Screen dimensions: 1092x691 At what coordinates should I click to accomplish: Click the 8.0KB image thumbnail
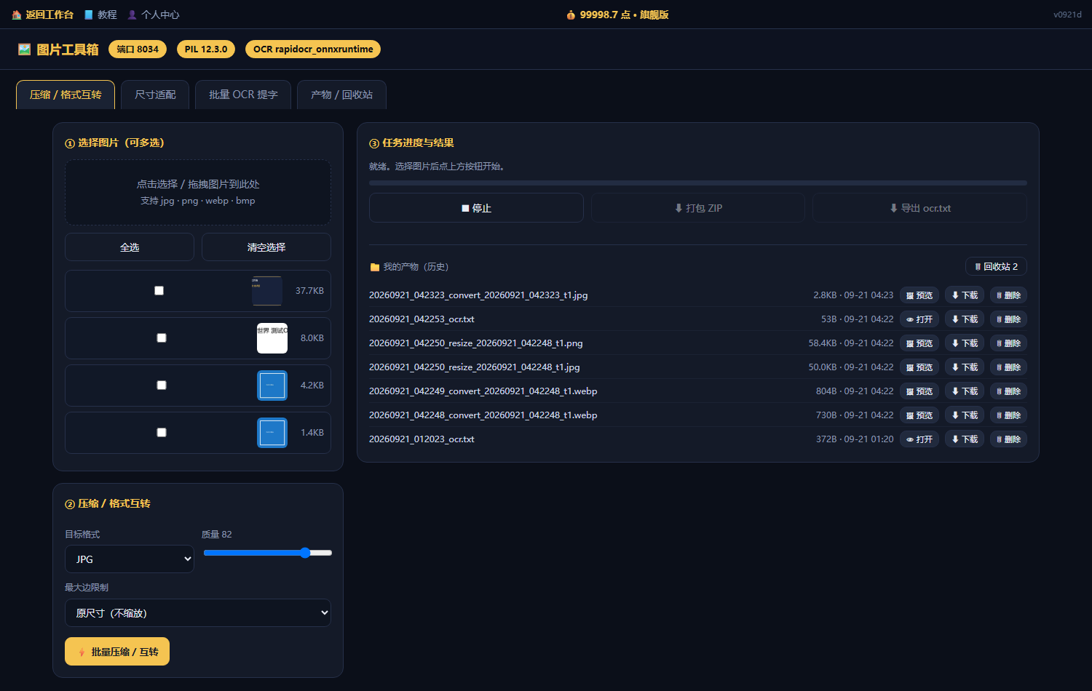tap(272, 338)
